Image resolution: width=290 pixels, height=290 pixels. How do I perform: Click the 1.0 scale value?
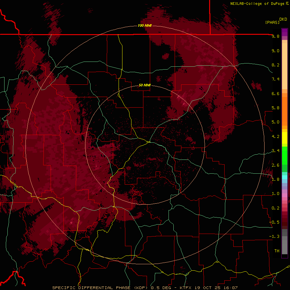275,194
